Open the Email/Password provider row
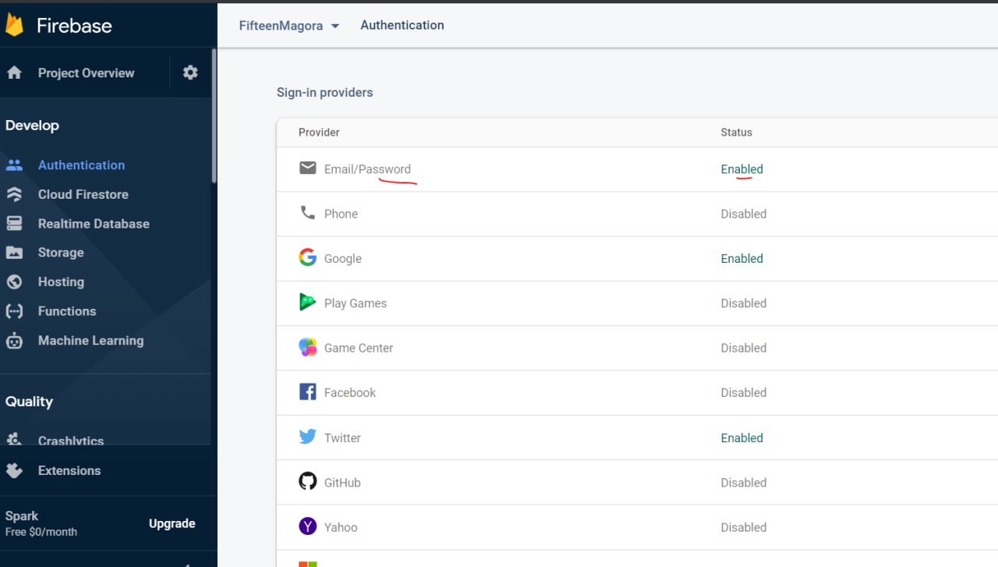Viewport: 998px width, 567px height. (638, 169)
